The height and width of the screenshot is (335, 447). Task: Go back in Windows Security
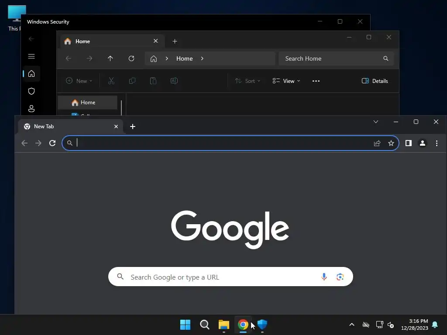coord(31,39)
